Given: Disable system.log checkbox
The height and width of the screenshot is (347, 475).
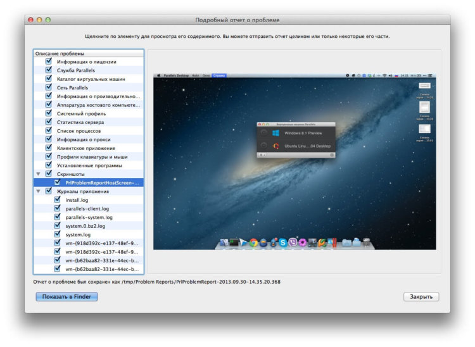Looking at the screenshot, I should click(x=57, y=234).
